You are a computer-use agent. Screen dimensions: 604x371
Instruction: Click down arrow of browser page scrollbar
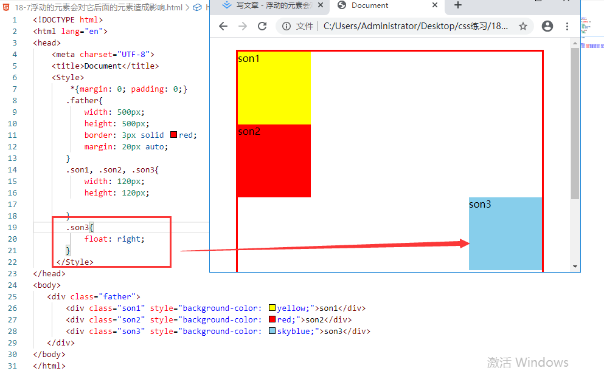click(575, 267)
